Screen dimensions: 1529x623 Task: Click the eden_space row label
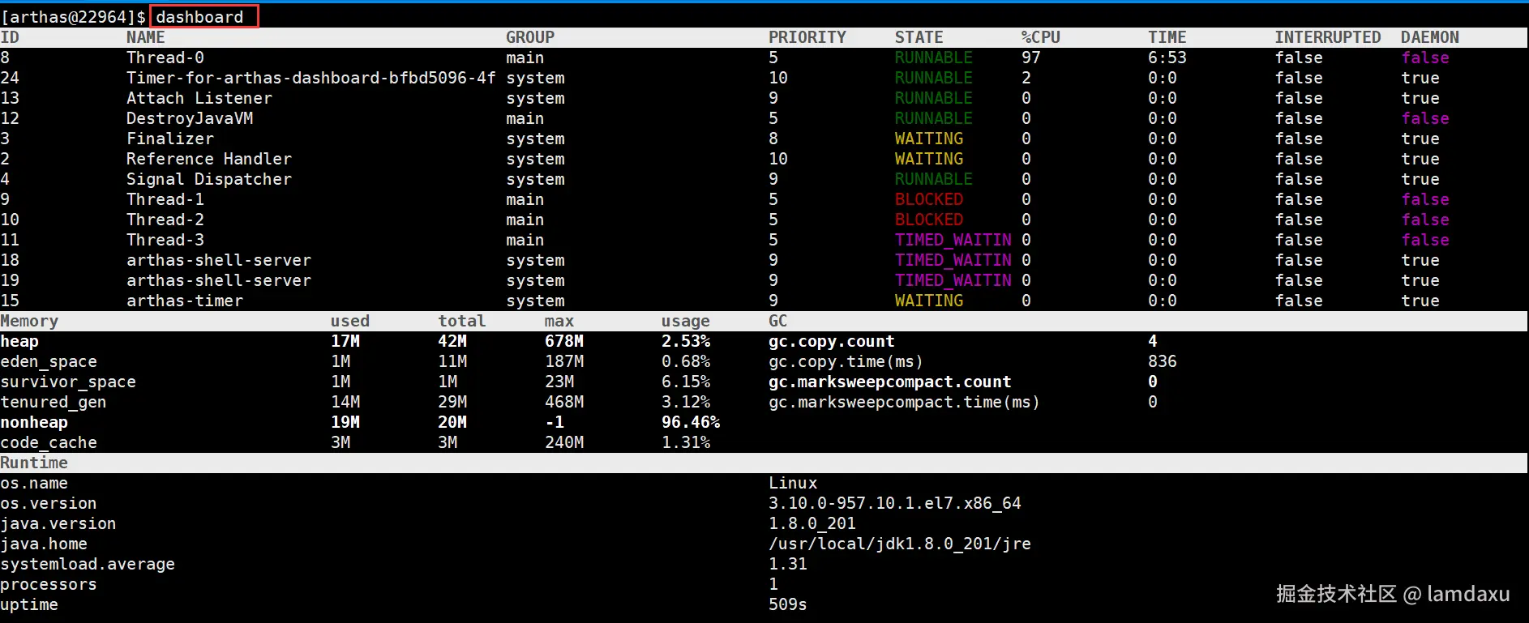click(49, 361)
